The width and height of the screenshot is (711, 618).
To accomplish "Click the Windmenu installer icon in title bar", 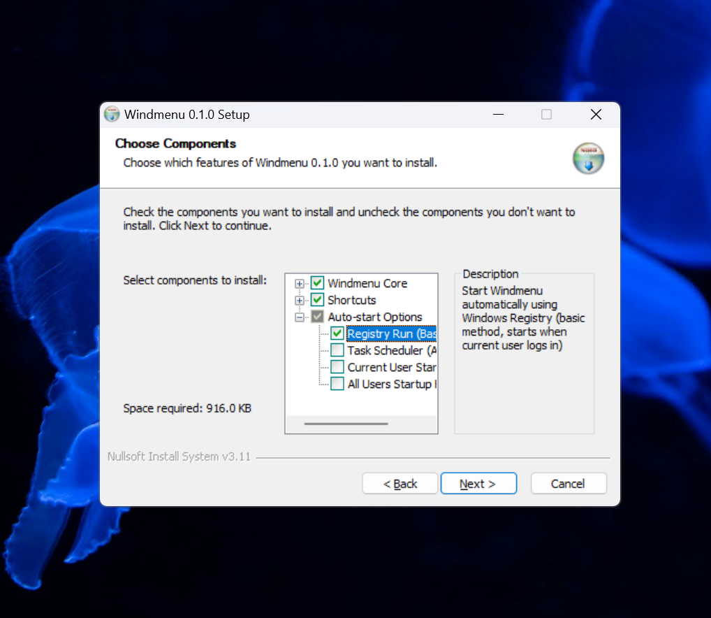I will tap(111, 114).
